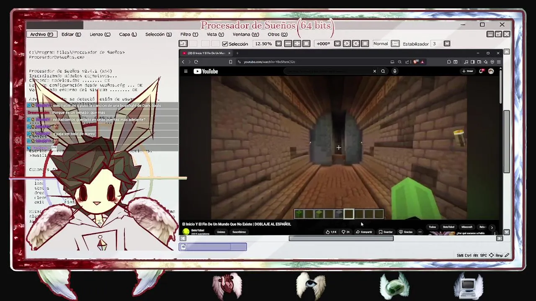Like the video with 1,9 K
This screenshot has height=301, width=536.
click(x=331, y=232)
